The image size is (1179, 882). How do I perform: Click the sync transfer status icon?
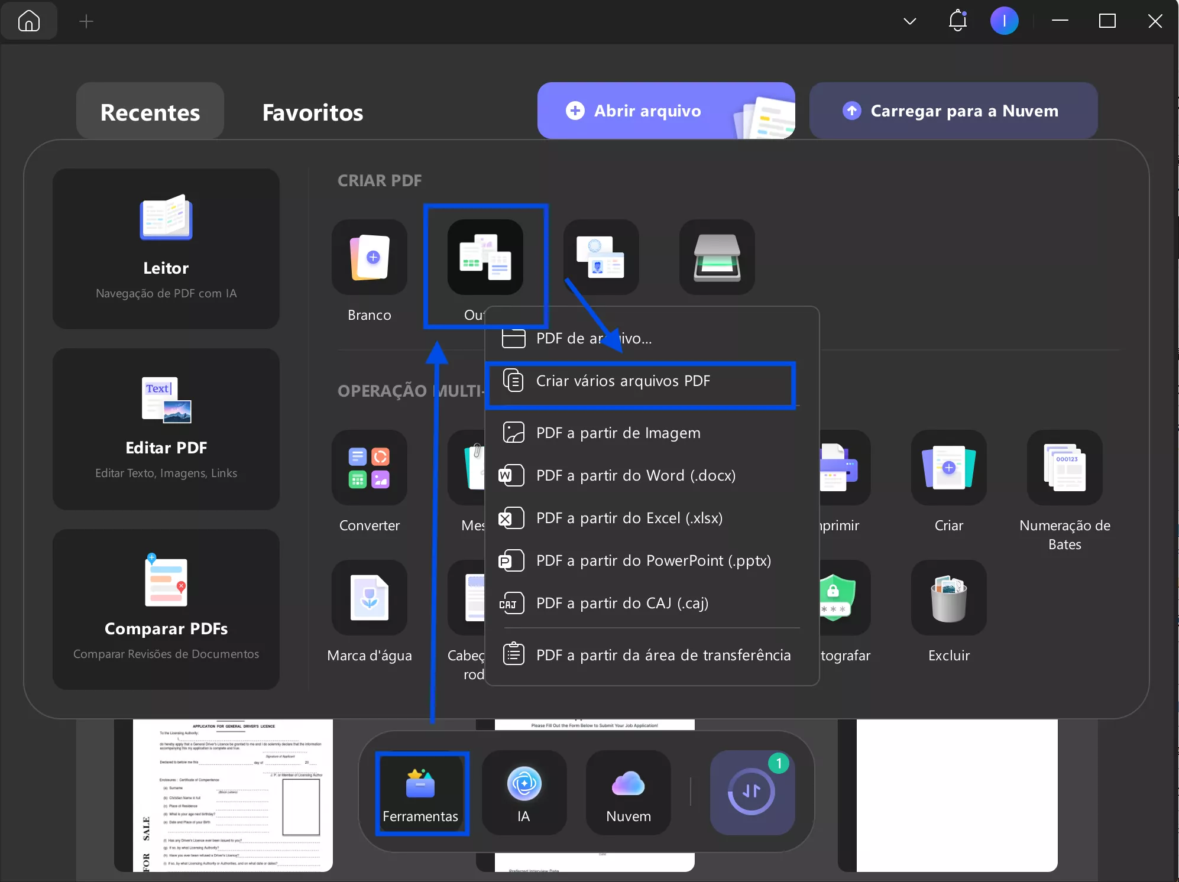752,792
